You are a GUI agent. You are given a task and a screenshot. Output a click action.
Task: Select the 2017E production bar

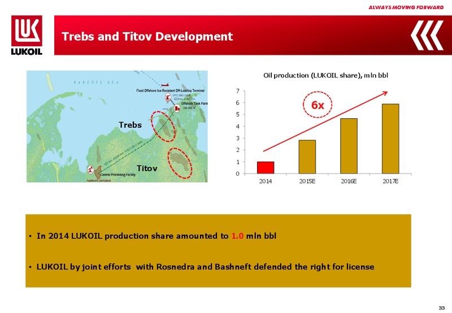tap(390, 139)
